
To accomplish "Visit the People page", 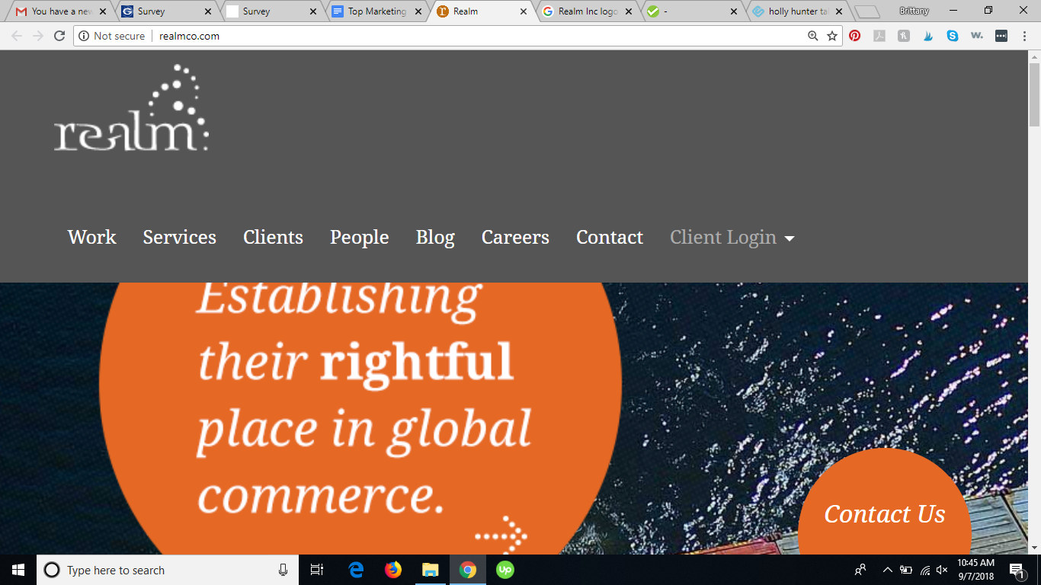I will [360, 238].
